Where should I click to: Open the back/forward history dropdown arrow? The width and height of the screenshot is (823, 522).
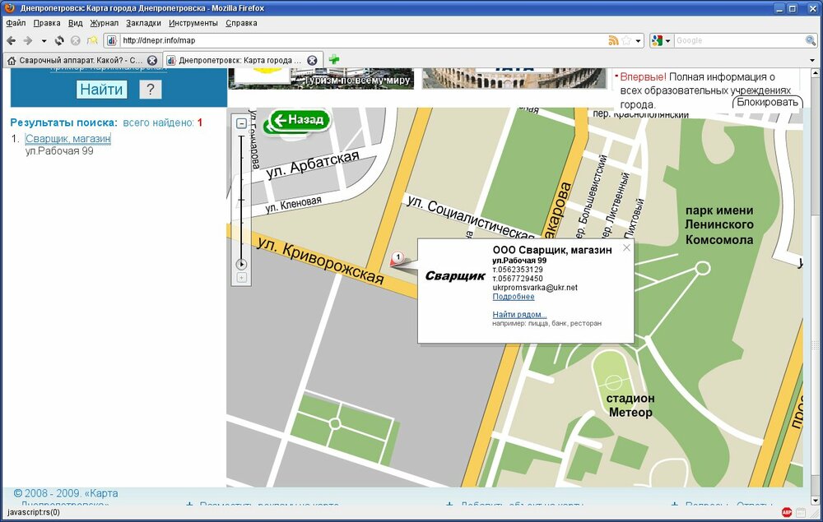click(x=43, y=40)
